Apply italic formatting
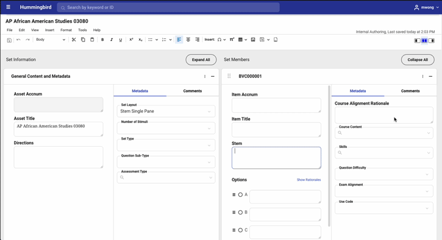442x240 pixels. 112,40
